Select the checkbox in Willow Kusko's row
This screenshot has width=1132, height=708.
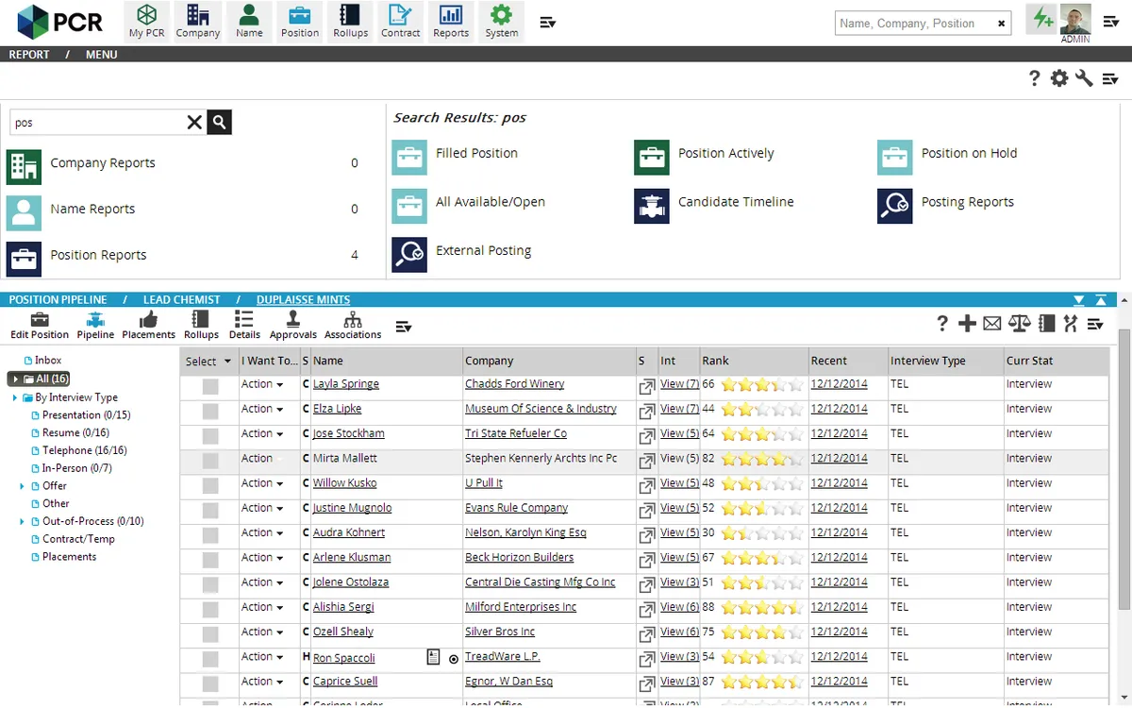(x=210, y=484)
